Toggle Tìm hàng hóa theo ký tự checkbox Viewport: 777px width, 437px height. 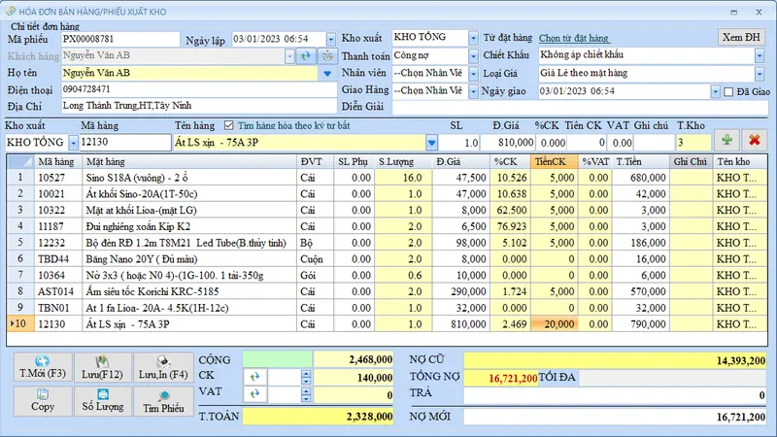(228, 125)
